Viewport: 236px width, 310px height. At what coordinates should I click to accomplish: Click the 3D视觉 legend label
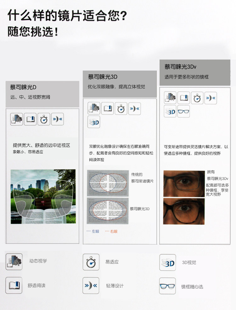coord(189,262)
